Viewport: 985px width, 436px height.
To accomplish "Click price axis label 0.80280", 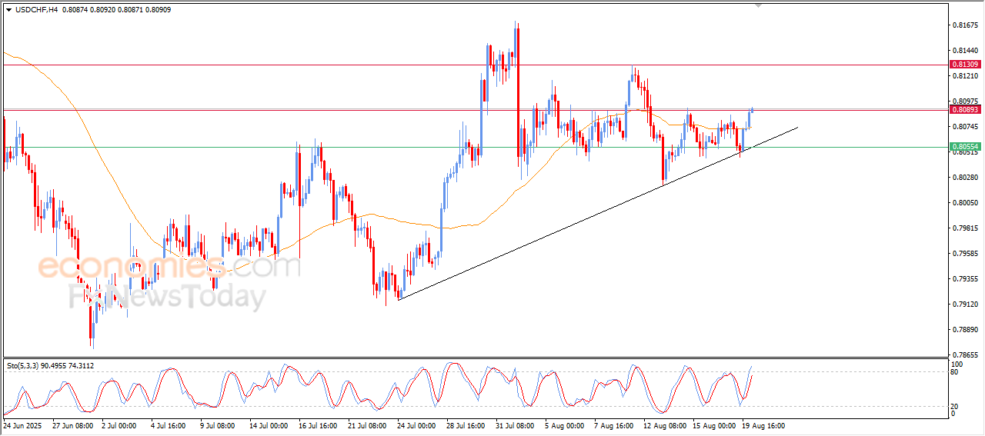I will pos(965,178).
